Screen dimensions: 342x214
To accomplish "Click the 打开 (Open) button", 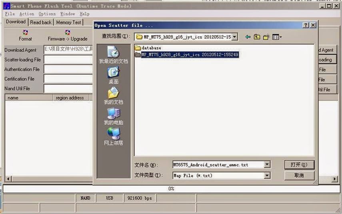I will coord(299,165).
